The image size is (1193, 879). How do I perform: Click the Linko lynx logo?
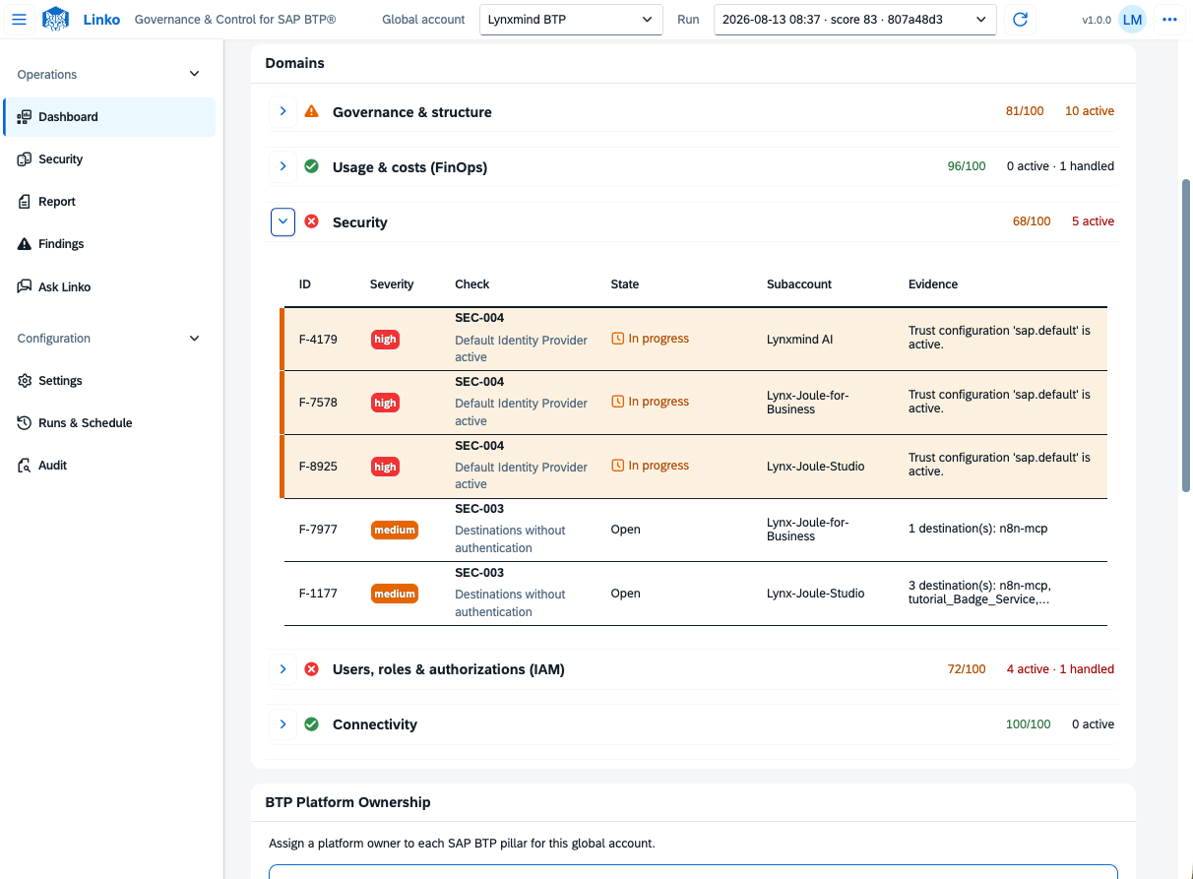coord(56,19)
